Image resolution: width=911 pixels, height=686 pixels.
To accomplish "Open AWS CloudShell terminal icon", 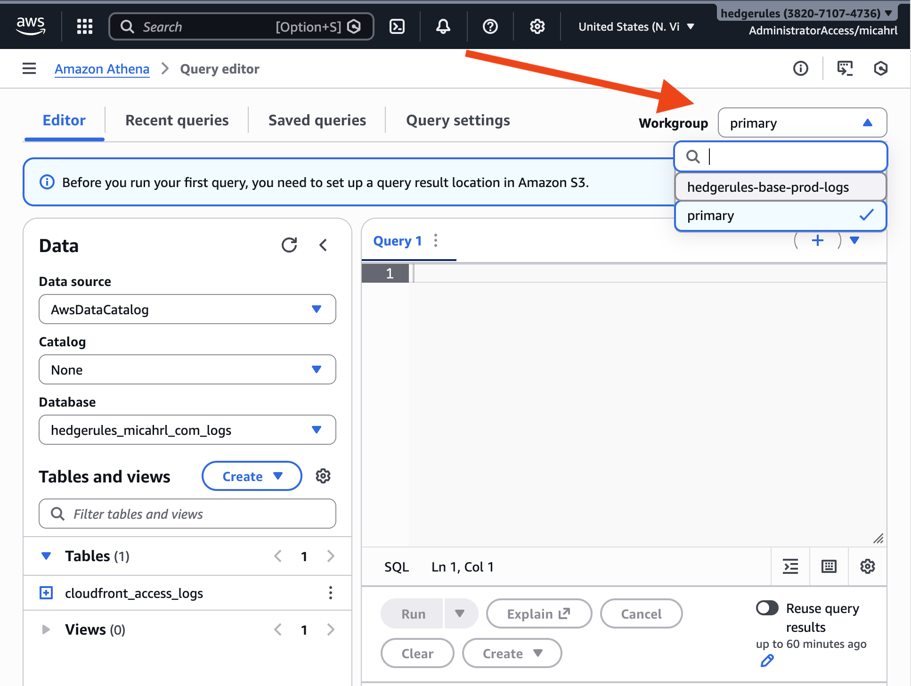I will click(x=397, y=27).
